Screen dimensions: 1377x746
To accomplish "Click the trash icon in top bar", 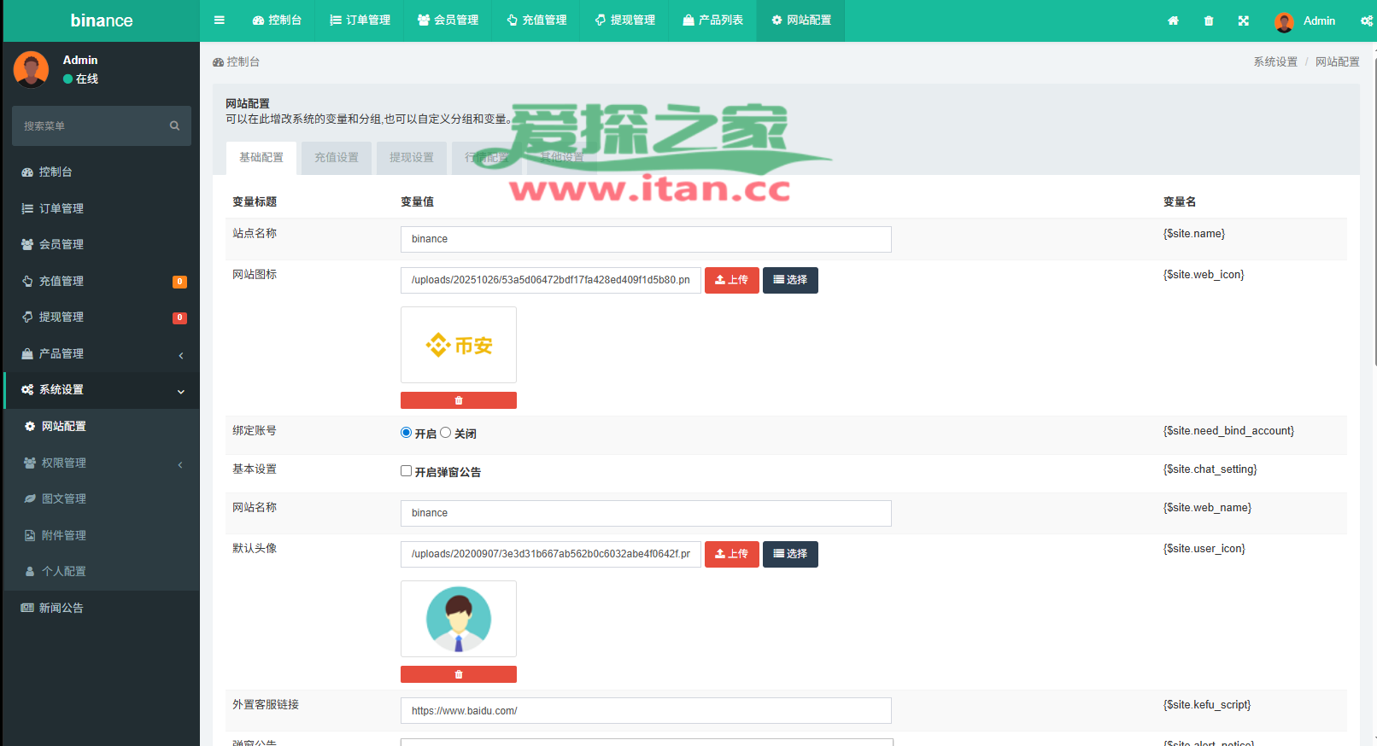I will tap(1209, 21).
